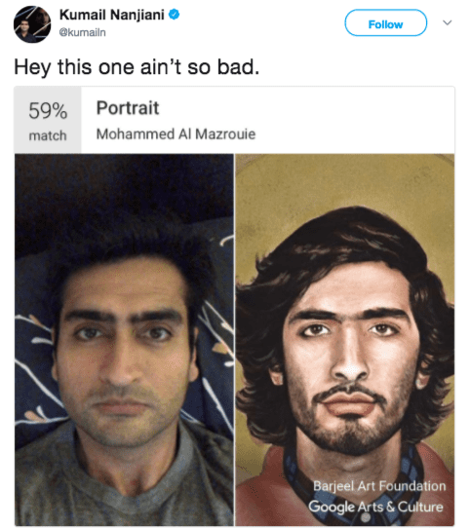Click the artist name Mohammed Al Mazrouie

click(176, 134)
